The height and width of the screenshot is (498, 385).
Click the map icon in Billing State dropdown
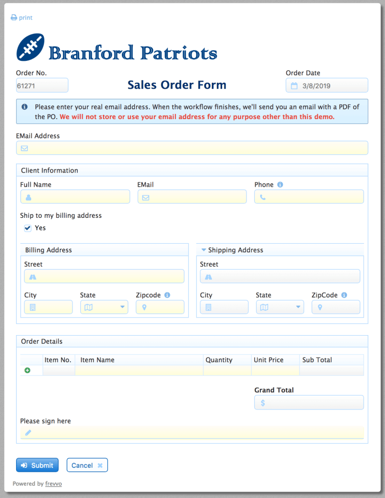coord(88,307)
